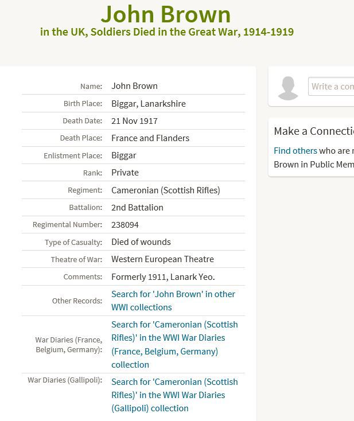Click the Death Date value 21 Nov 1917
354x421 pixels.
(134, 121)
